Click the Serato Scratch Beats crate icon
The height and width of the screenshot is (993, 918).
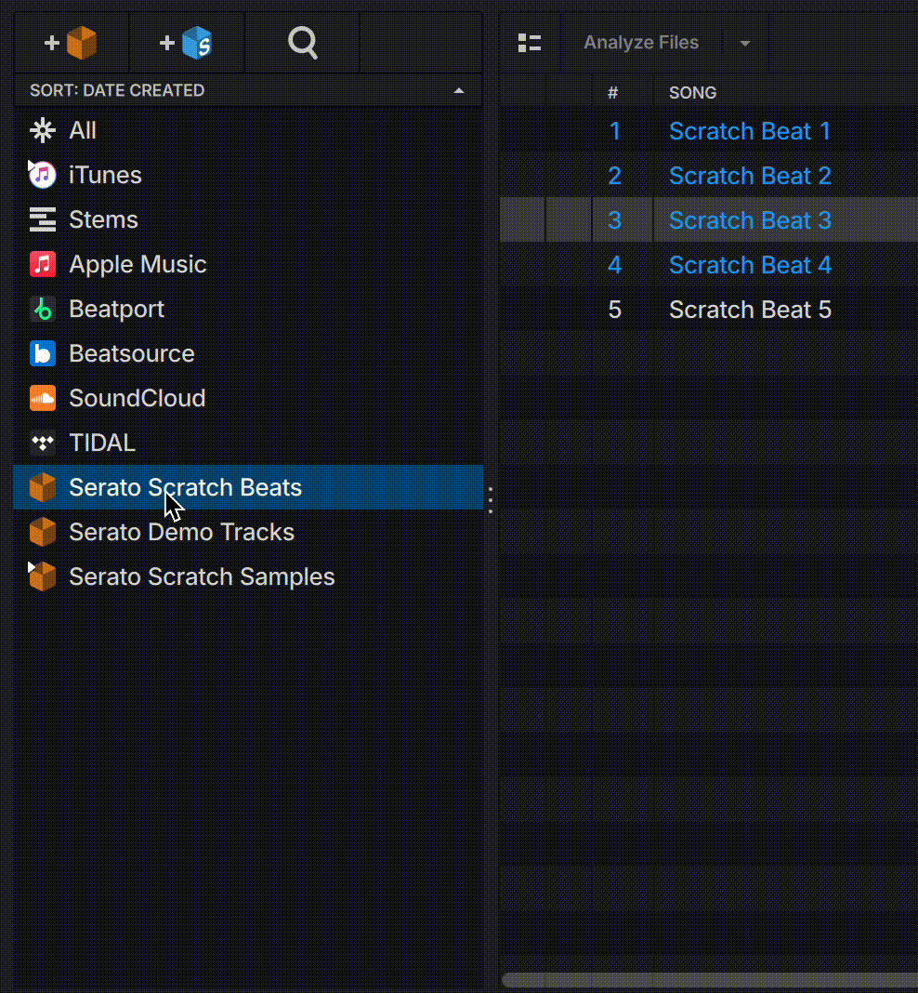43,487
